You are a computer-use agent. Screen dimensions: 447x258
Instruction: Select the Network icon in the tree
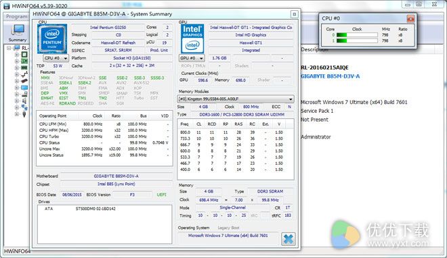[24, 107]
